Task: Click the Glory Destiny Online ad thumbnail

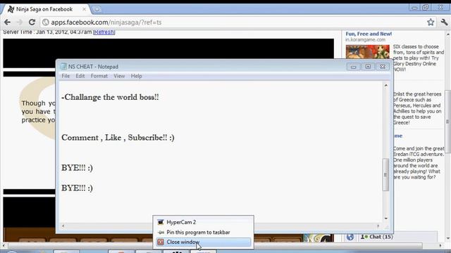Action: coord(368,52)
